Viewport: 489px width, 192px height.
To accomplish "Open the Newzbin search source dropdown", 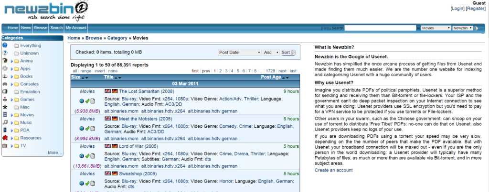I will [x=463, y=28].
